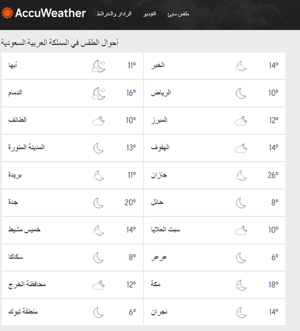Click the moon icon beside الرياض

[x=241, y=93]
